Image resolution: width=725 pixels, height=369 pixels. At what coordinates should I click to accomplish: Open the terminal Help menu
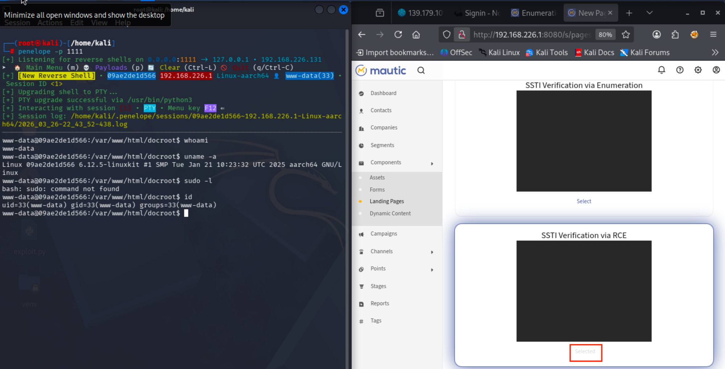123,23
